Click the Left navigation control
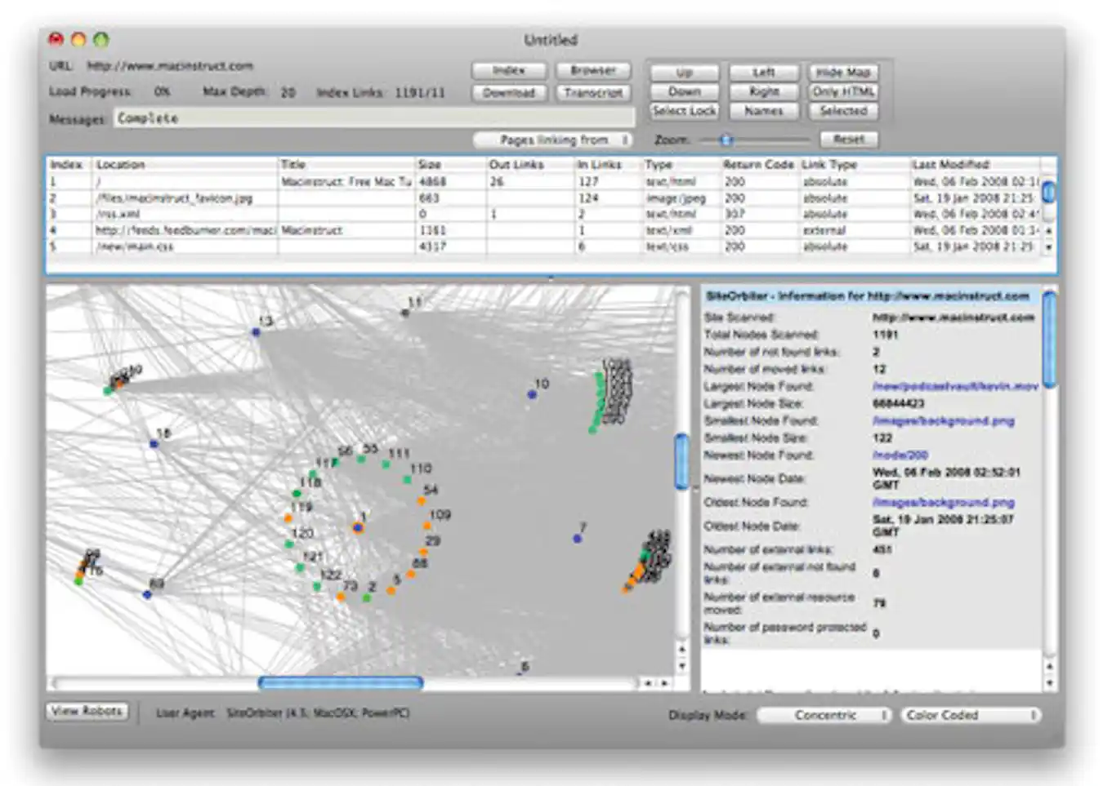1103x786 pixels. coord(764,72)
